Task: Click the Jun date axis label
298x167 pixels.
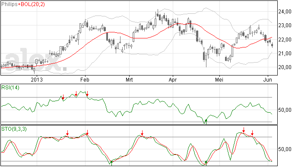Action: pos(268,79)
